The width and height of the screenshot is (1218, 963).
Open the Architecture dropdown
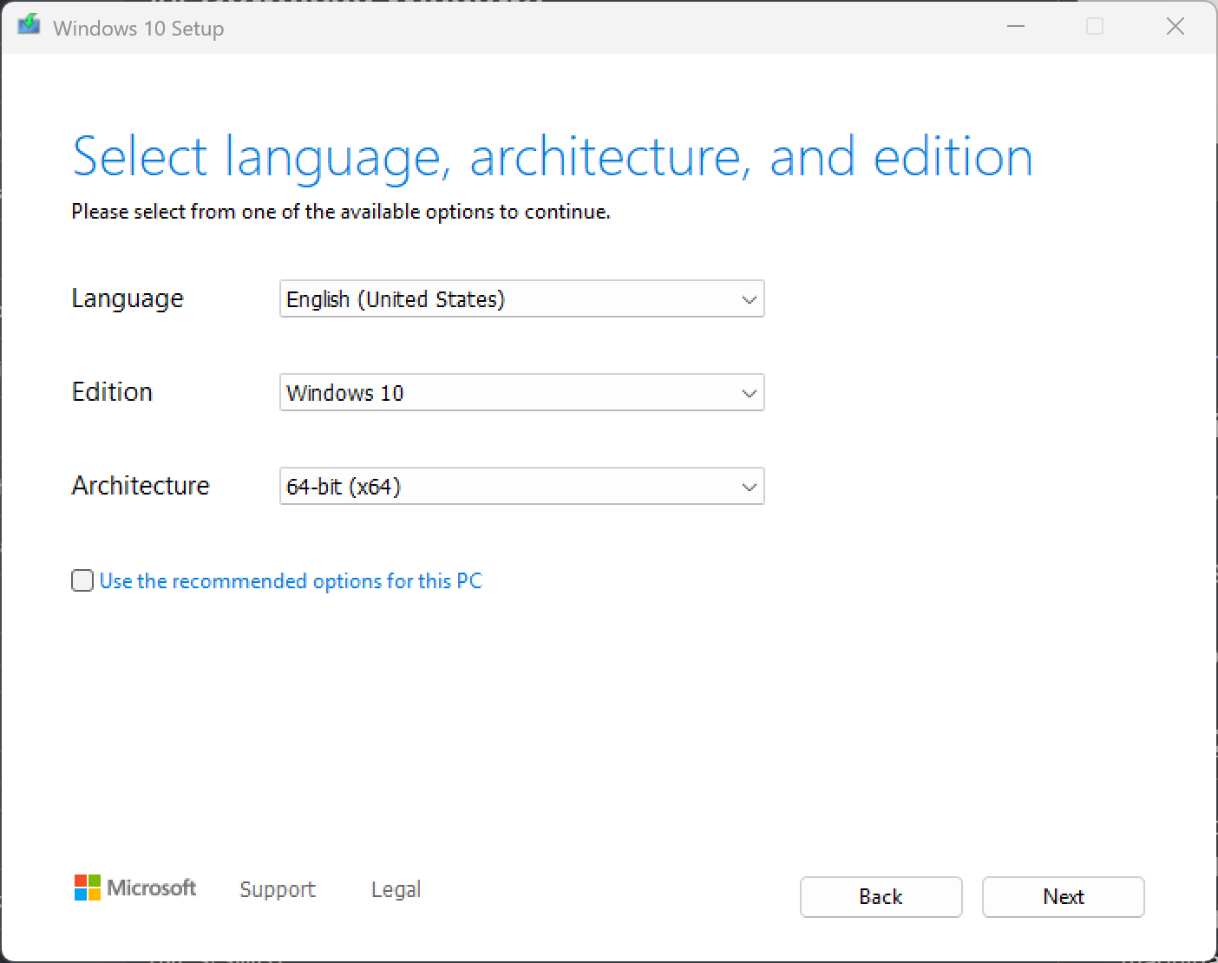(521, 486)
